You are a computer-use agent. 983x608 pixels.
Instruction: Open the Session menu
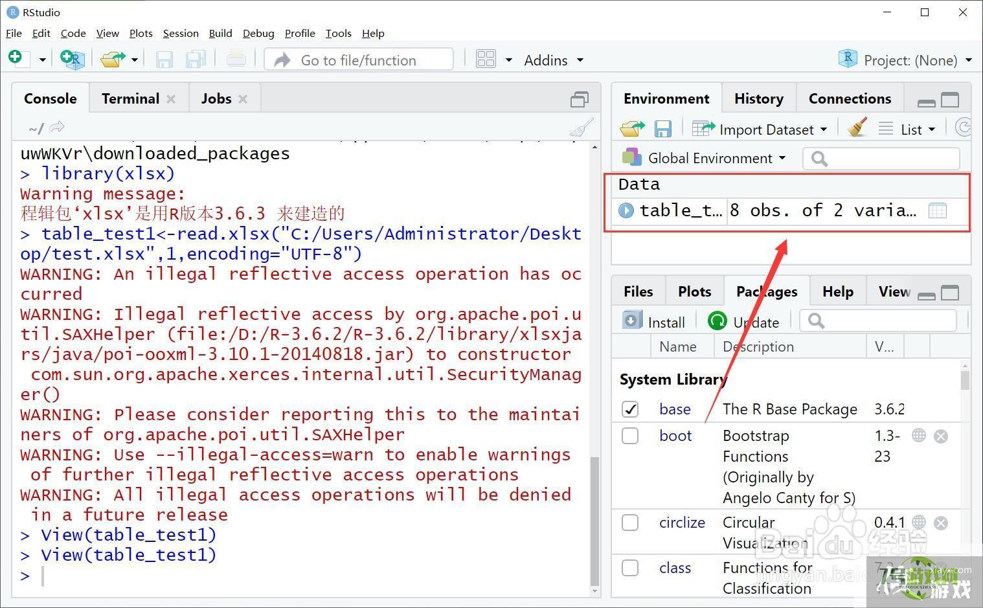[181, 33]
